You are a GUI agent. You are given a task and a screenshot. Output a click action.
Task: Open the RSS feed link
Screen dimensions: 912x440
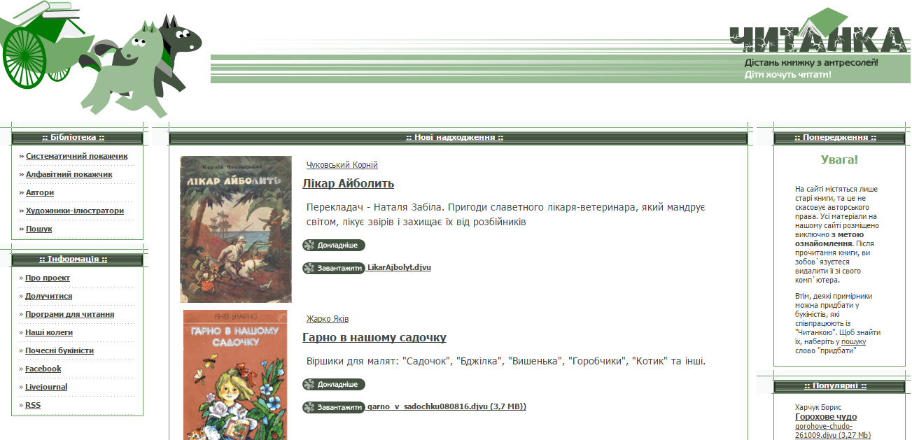[x=33, y=405]
